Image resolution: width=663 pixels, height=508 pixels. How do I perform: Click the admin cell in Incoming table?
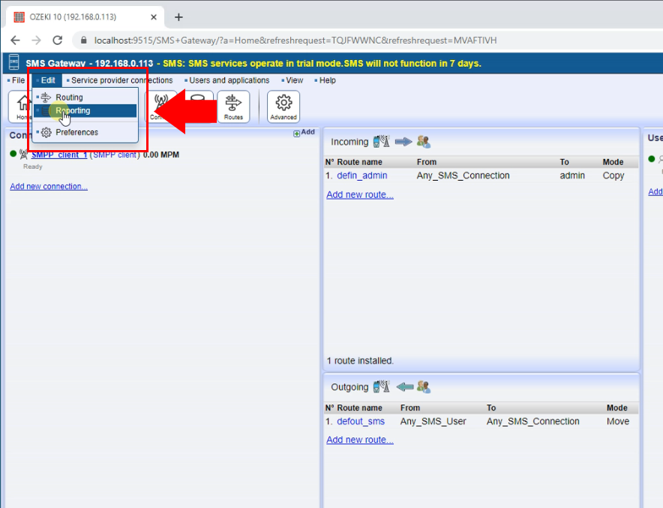pyautogui.click(x=572, y=176)
